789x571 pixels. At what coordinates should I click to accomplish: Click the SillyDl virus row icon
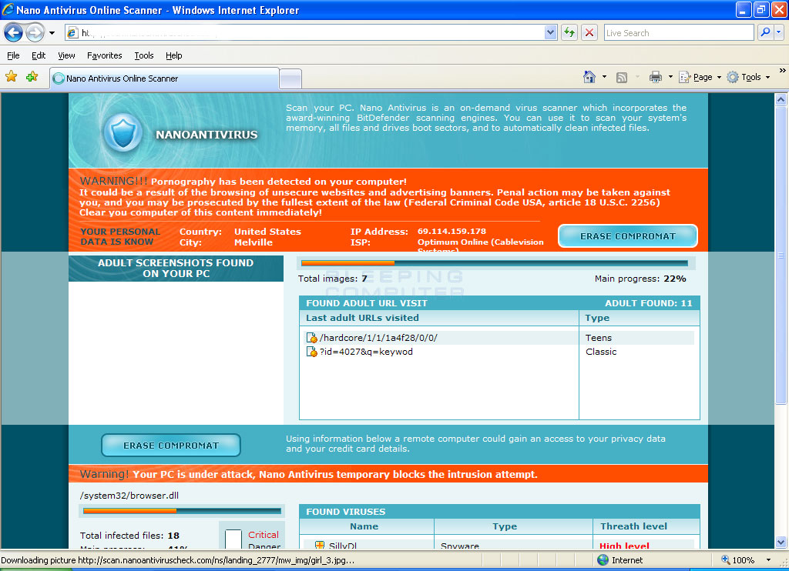320,545
